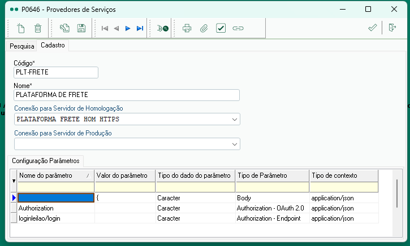Viewport: 410px width, 246px height.
Task: Switch to the Pesquisa tab
Action: point(22,46)
